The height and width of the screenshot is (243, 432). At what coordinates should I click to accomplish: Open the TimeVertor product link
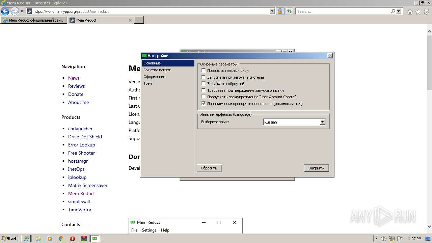(80, 210)
